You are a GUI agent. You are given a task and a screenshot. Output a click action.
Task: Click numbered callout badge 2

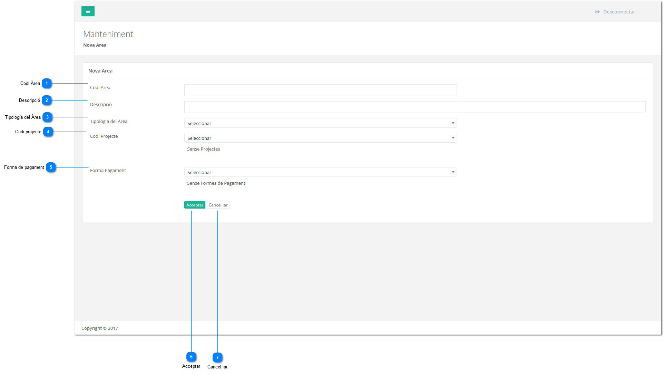47,100
